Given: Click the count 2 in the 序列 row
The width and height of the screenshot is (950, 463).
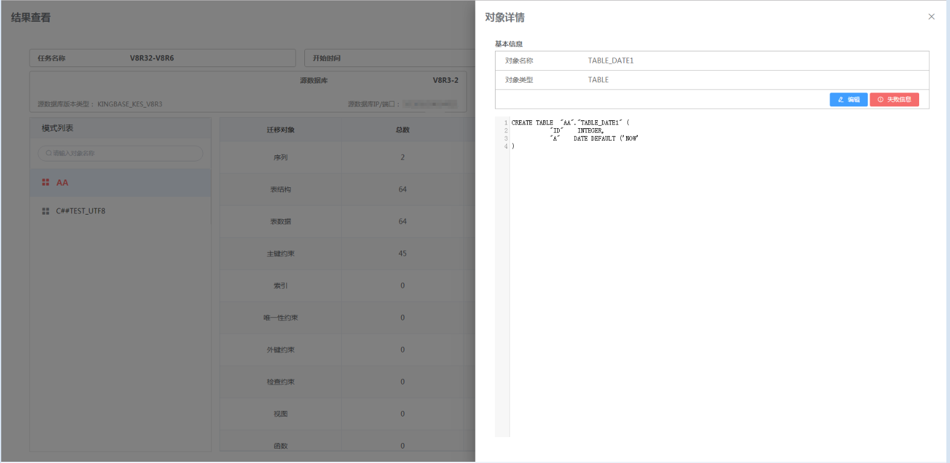Looking at the screenshot, I should pos(402,157).
